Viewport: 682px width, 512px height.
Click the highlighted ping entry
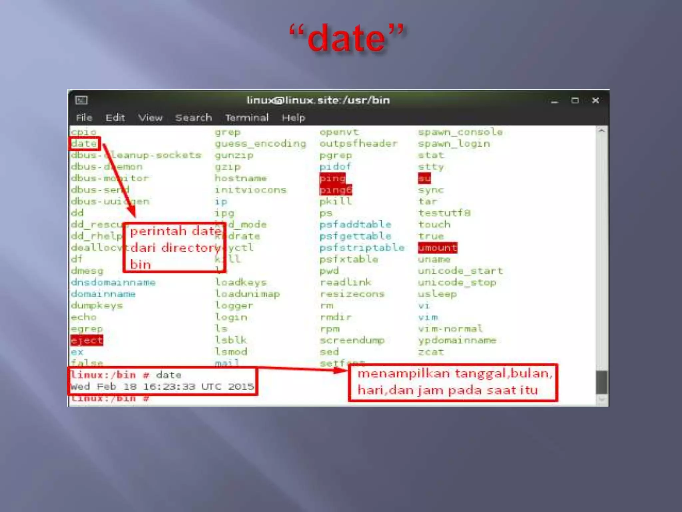[332, 178]
